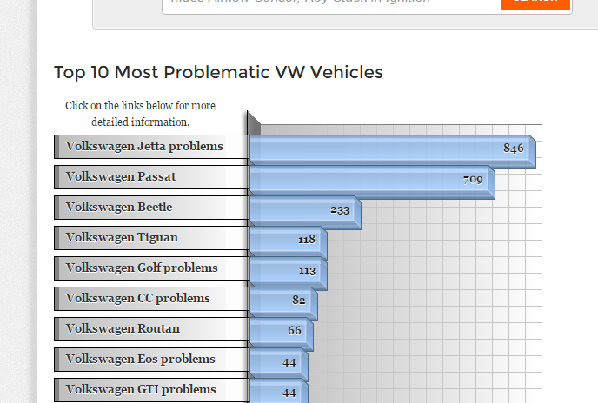598x403 pixels.
Task: Click the GTI bar showing 44
Action: pos(279,391)
